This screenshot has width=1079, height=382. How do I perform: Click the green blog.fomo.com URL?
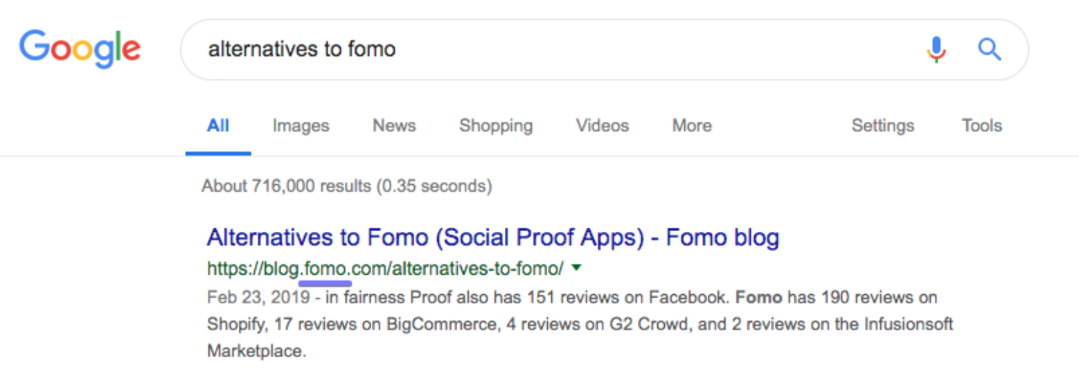[x=384, y=267]
